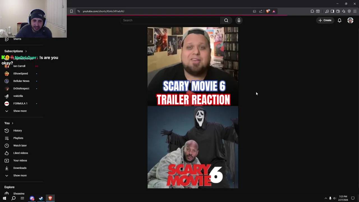Open the YouTube notifications bell
Viewport: 359px width, 202px height.
pos(339,20)
